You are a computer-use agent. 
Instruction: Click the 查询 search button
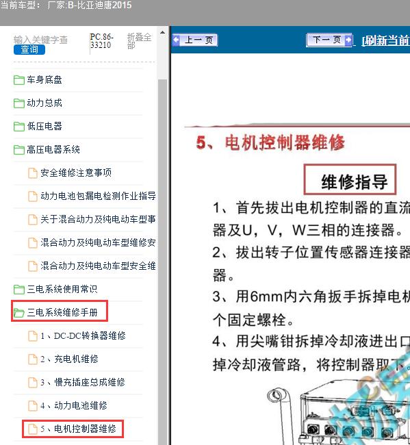pyautogui.click(x=29, y=50)
